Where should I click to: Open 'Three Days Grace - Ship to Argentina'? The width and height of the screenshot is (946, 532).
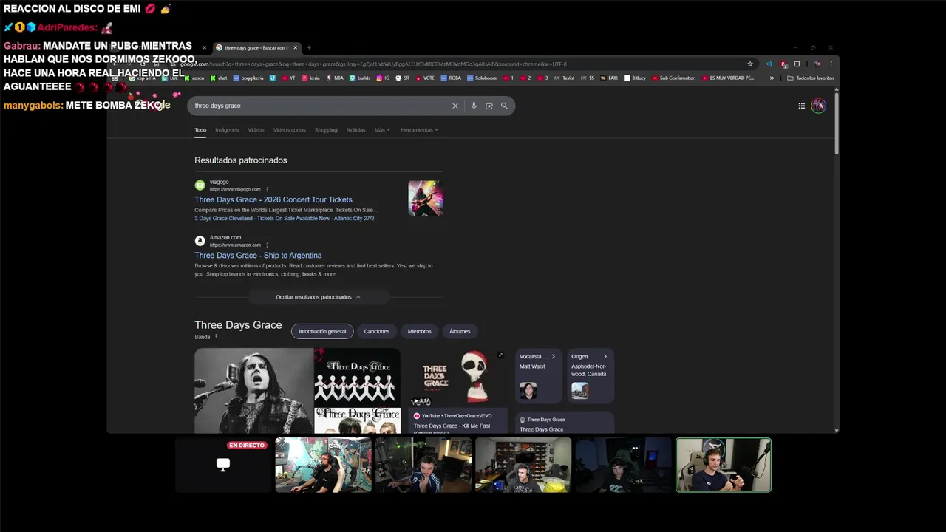point(258,256)
